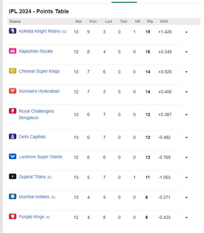204x233 pixels.
Task: Click the Sunrisers Hyderabad orange logo
Action: click(x=13, y=91)
